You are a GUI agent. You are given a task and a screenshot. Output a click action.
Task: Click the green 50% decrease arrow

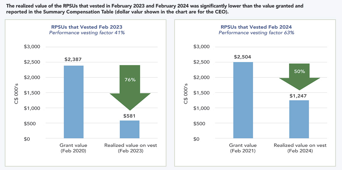click(x=299, y=76)
